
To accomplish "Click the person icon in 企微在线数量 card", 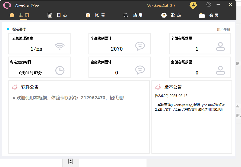I will point(220,70).
